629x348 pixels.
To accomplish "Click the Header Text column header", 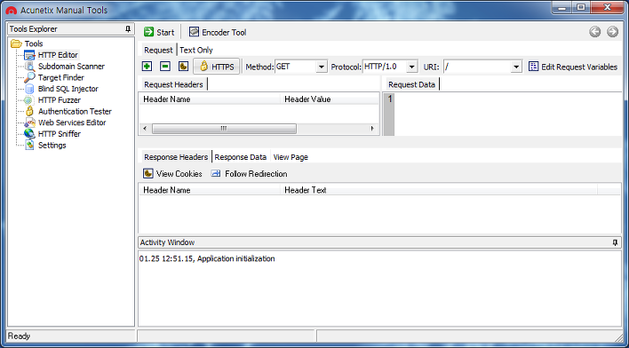I will pos(439,190).
